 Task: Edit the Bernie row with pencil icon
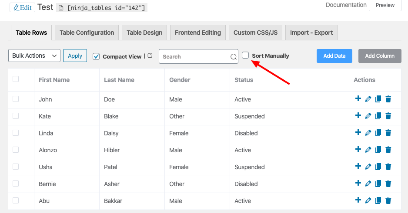point(368,184)
